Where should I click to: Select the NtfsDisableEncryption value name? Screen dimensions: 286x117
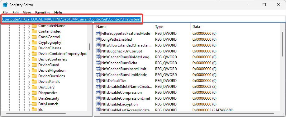[119, 104]
